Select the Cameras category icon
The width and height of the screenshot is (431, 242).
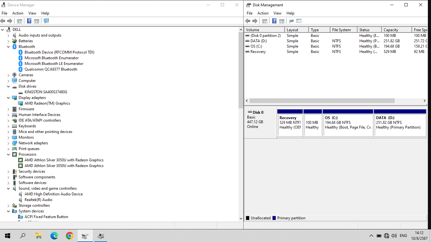[15, 75]
